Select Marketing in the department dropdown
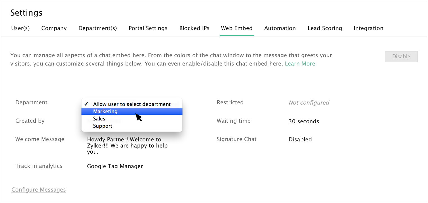This screenshot has height=203, width=428. [x=105, y=111]
